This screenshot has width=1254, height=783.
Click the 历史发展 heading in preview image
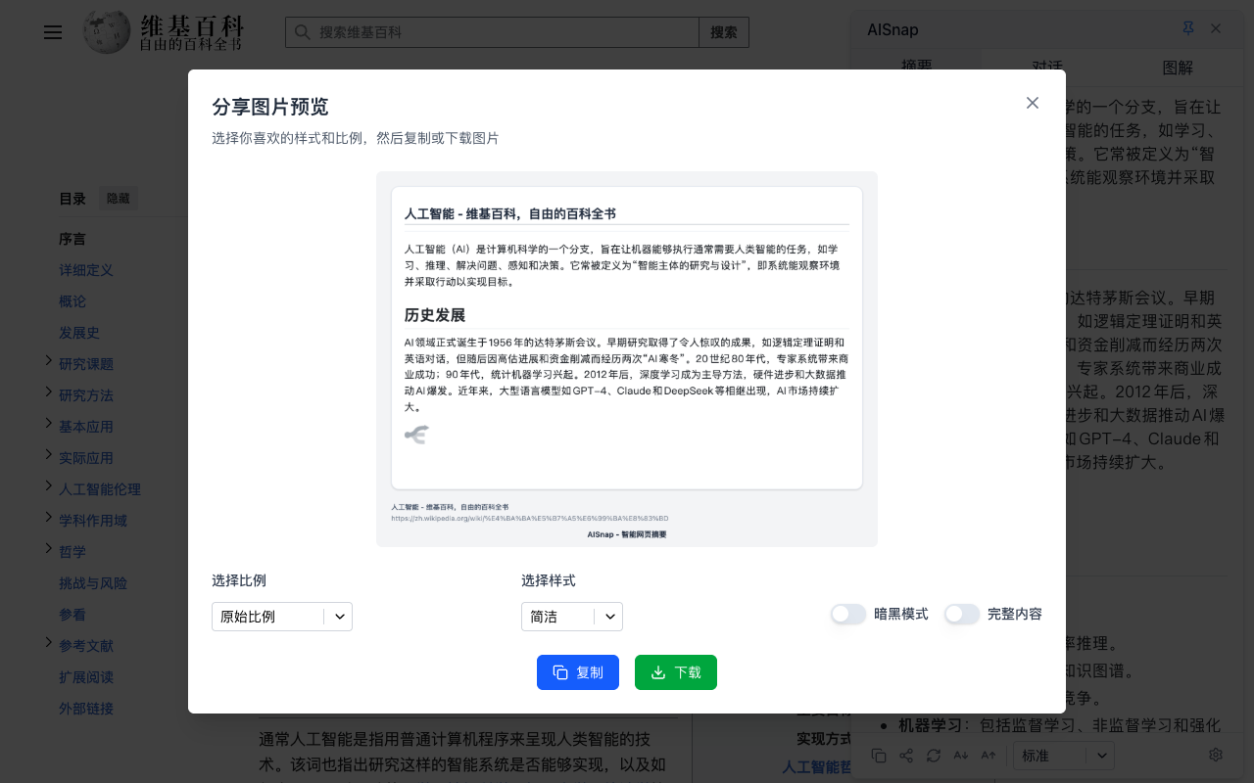[x=435, y=315]
